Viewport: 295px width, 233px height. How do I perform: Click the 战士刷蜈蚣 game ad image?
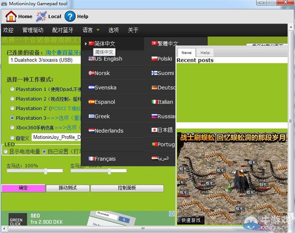tap(232, 179)
